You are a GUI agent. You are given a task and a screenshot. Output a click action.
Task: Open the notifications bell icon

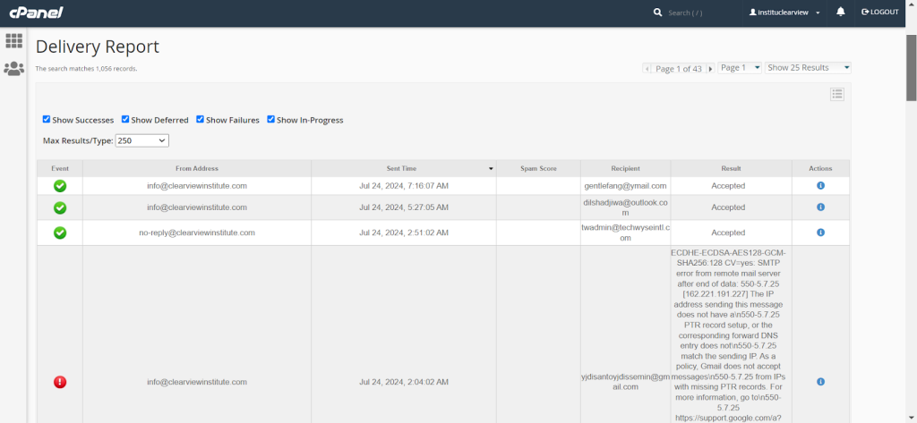point(841,13)
